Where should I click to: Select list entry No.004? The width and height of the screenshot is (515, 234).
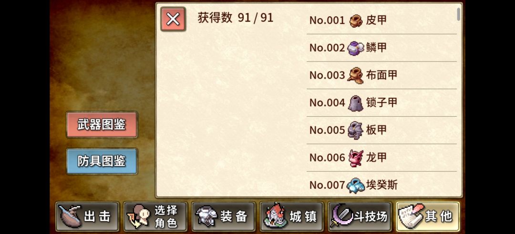381,103
